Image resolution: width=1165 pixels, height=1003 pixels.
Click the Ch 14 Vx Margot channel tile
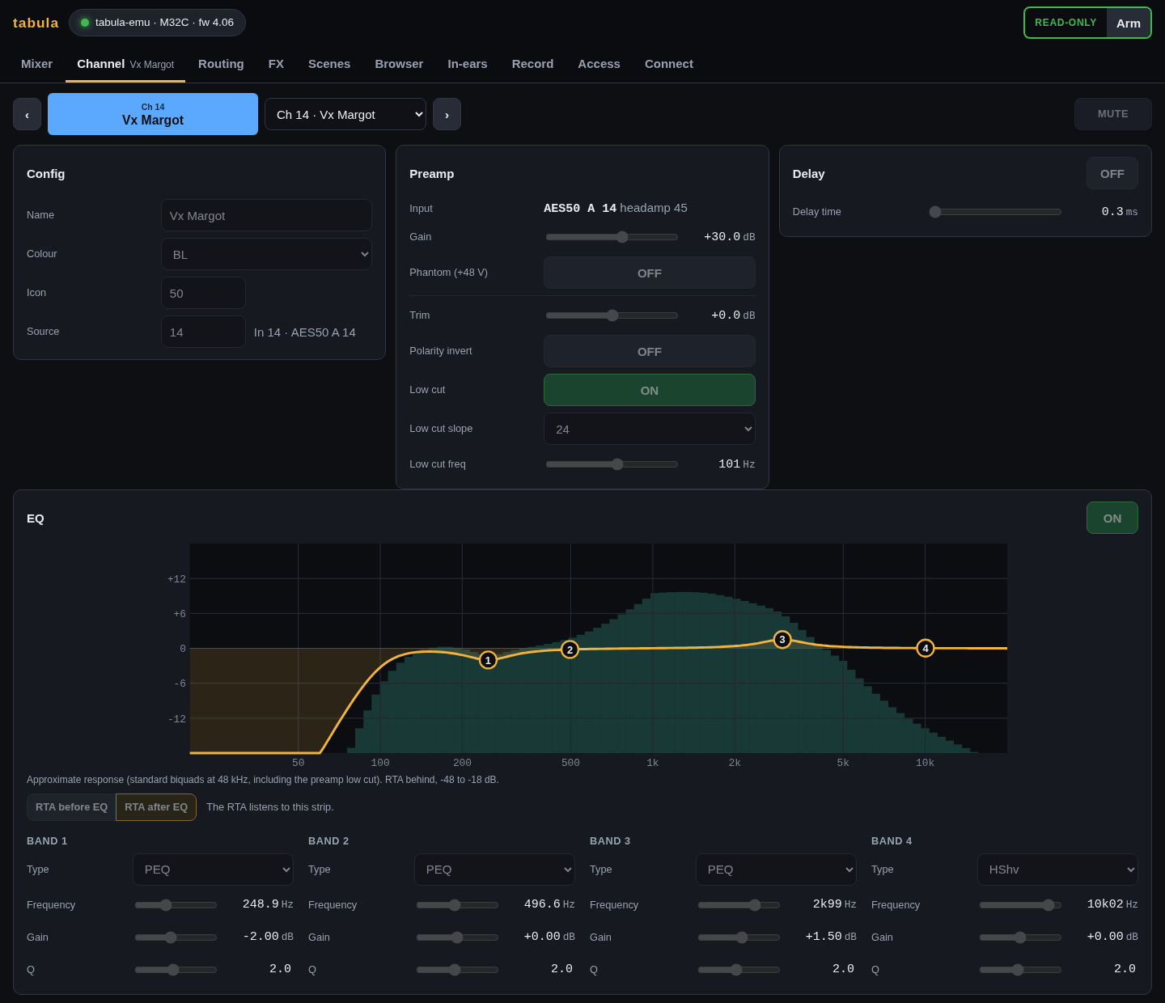153,114
